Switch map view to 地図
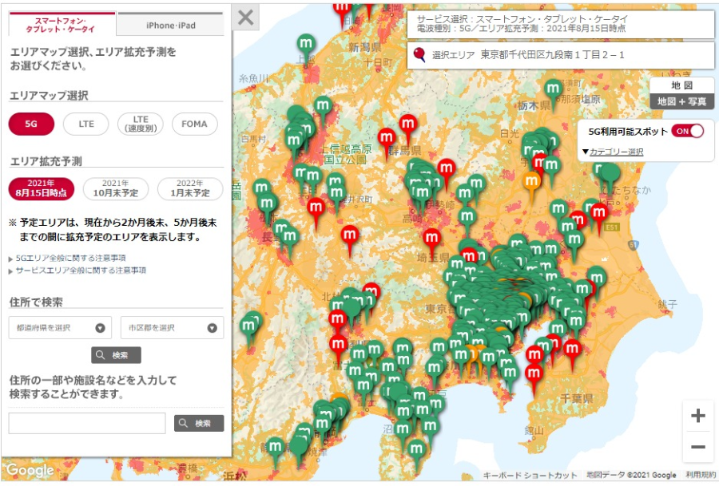This screenshot has width=719, height=486. coord(682,85)
